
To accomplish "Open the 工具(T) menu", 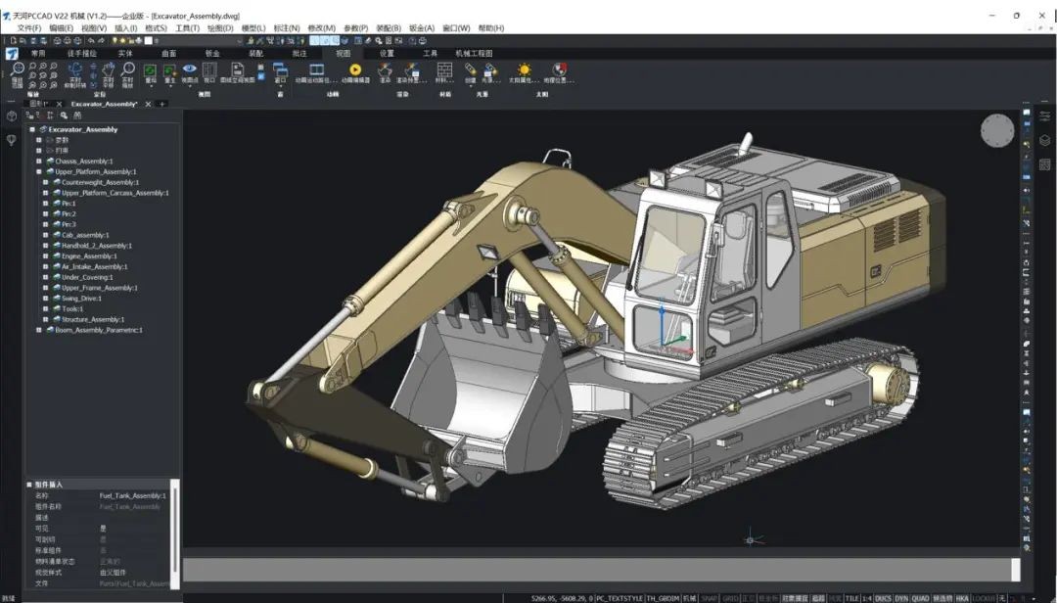I will click(x=187, y=28).
